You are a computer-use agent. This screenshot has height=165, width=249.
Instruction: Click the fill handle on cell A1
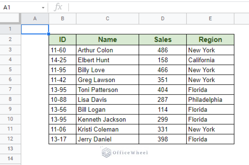click(x=49, y=34)
